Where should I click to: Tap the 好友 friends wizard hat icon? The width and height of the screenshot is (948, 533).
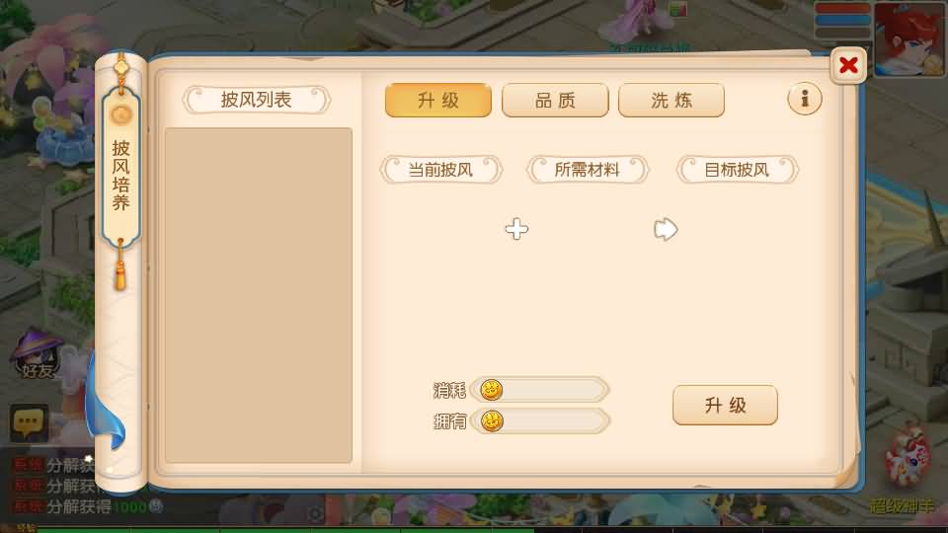[x=37, y=353]
